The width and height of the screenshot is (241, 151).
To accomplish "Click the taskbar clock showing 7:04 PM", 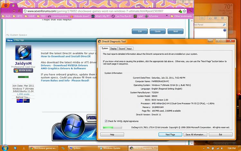I will pos(231,148).
